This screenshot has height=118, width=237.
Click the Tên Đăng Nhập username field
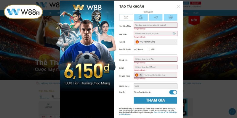[156, 25]
